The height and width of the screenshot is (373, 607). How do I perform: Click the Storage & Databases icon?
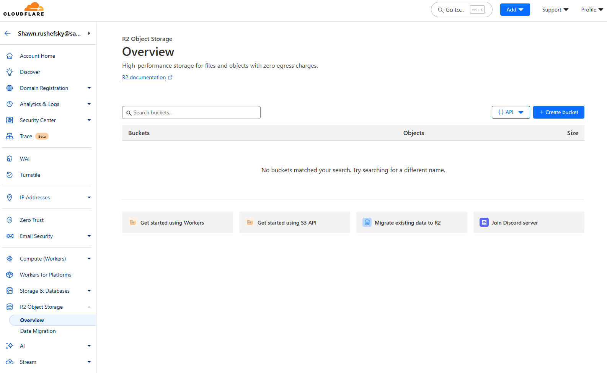click(x=10, y=291)
